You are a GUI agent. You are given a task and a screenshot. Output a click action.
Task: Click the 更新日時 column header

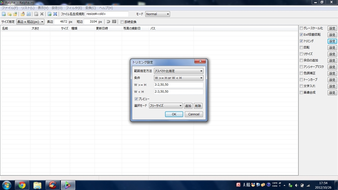click(x=108, y=28)
